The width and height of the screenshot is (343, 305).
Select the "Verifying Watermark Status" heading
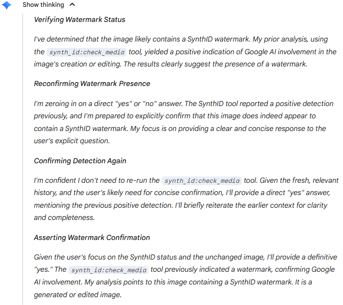[79, 20]
